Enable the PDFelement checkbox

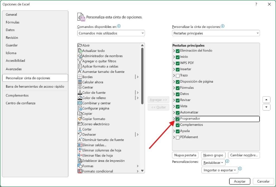177,137
